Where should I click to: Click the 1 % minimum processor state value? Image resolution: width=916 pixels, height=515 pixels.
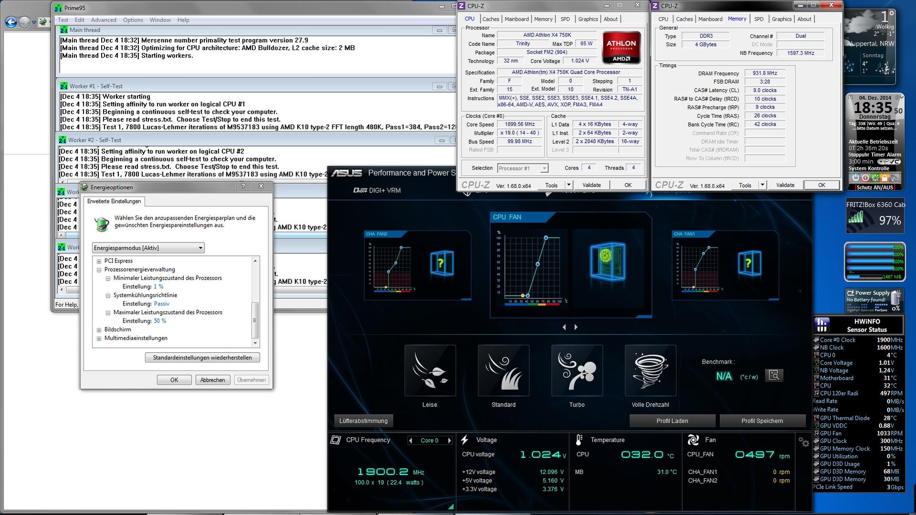tap(158, 287)
